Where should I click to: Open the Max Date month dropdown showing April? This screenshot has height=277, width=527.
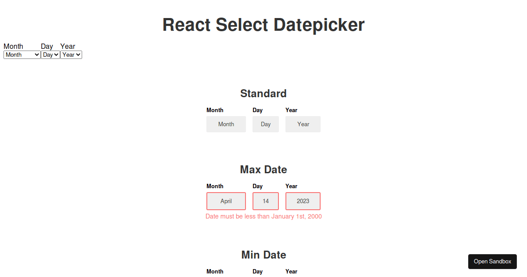(x=226, y=201)
